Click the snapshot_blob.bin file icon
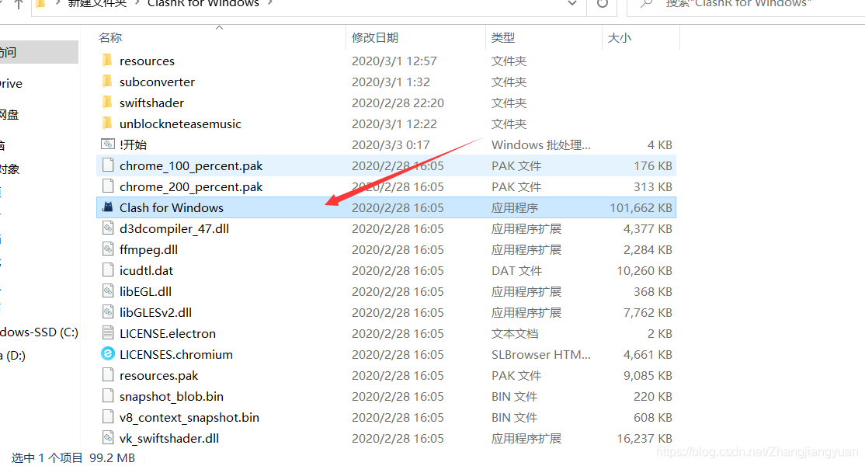Image resolution: width=865 pixels, height=466 pixels. point(108,395)
